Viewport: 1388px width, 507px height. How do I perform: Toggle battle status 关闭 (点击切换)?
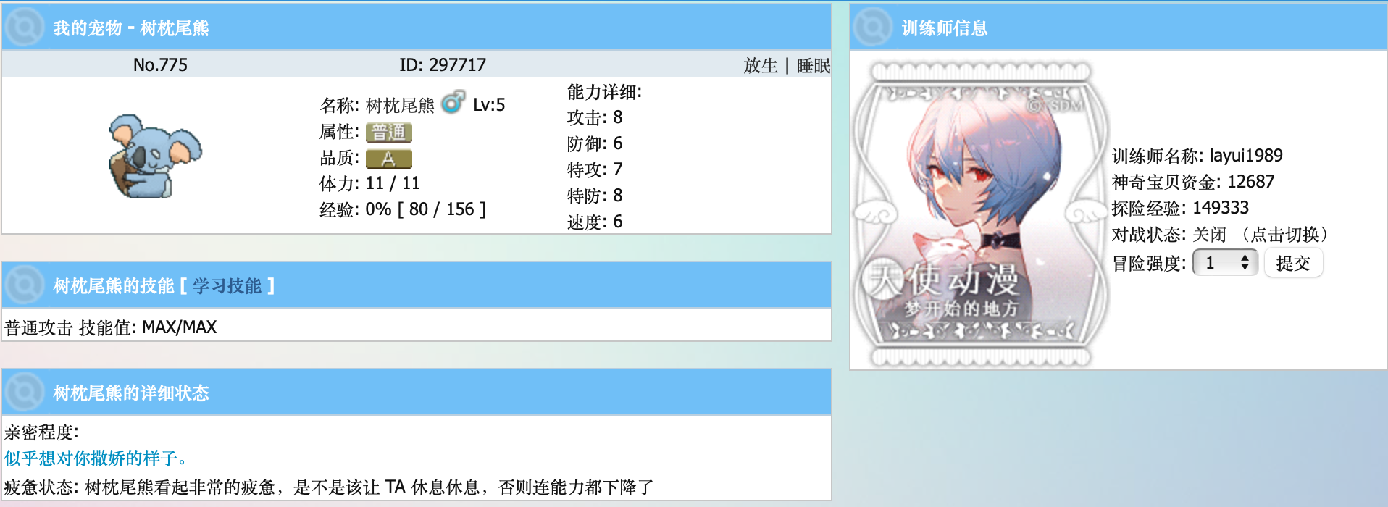(1261, 235)
